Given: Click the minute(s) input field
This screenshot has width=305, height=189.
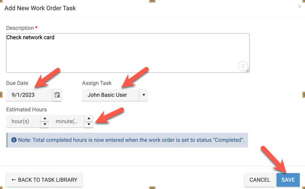Looking at the screenshot, I should point(67,122).
